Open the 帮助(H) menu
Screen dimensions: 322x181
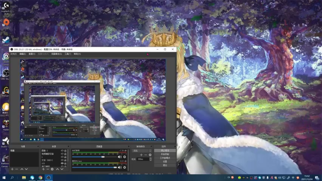[x=77, y=54]
